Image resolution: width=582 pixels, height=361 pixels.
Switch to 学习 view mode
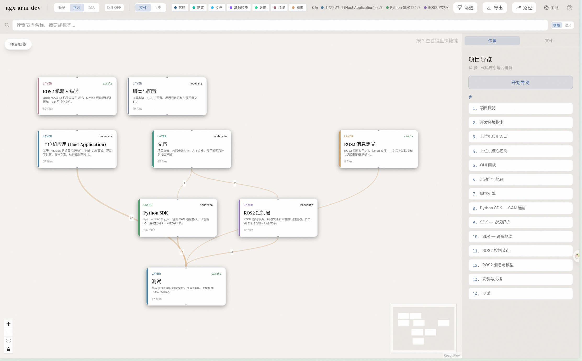[77, 8]
